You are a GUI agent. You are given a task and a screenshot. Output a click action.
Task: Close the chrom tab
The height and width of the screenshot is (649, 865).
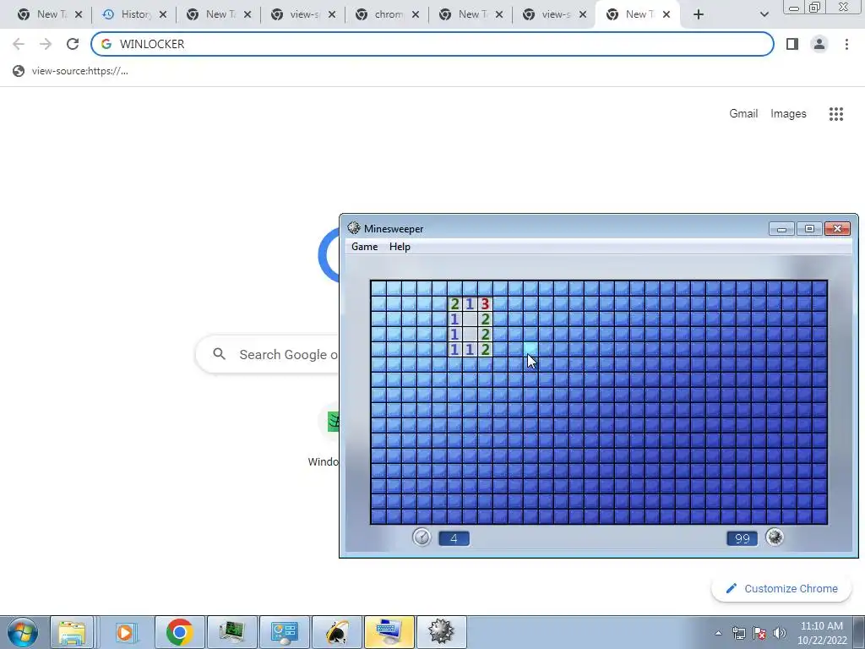(416, 14)
